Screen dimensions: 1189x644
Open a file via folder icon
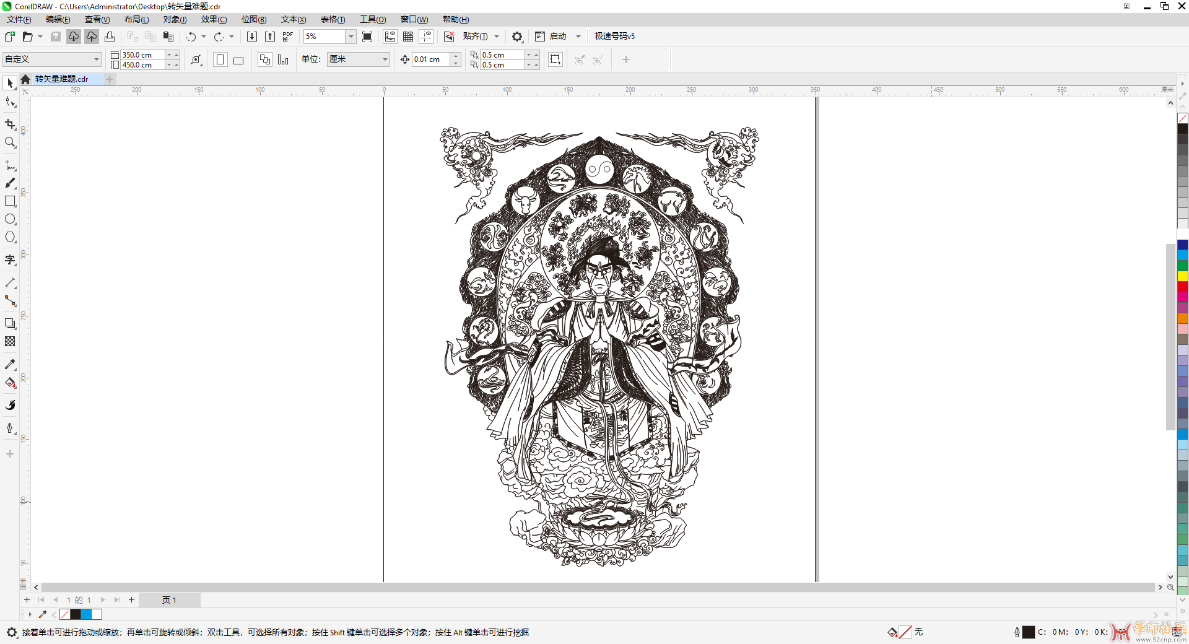tap(27, 37)
